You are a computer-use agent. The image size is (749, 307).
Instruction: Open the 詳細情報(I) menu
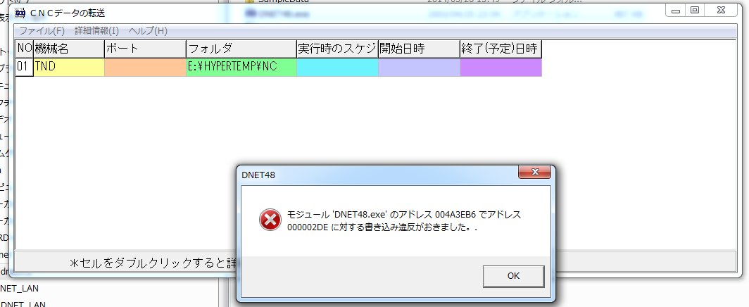click(96, 31)
